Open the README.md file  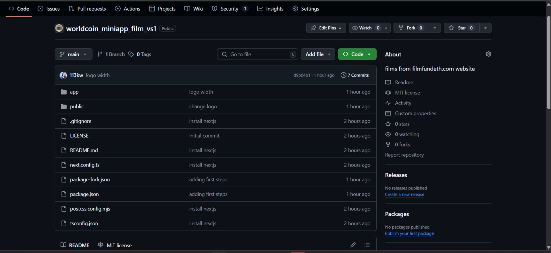(84, 150)
